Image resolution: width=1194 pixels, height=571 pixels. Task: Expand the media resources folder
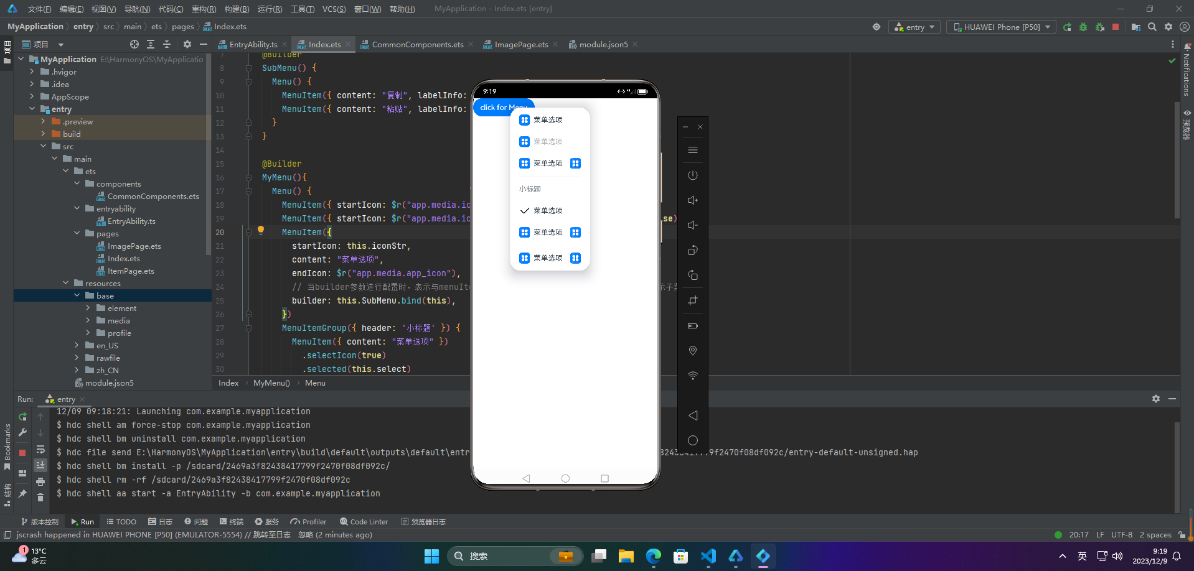(88, 320)
